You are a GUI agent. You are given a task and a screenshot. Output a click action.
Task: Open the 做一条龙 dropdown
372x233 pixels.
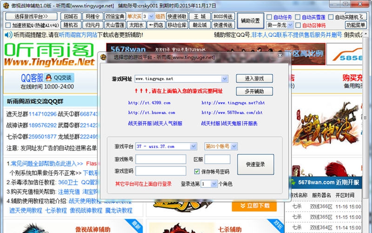pos(290,25)
